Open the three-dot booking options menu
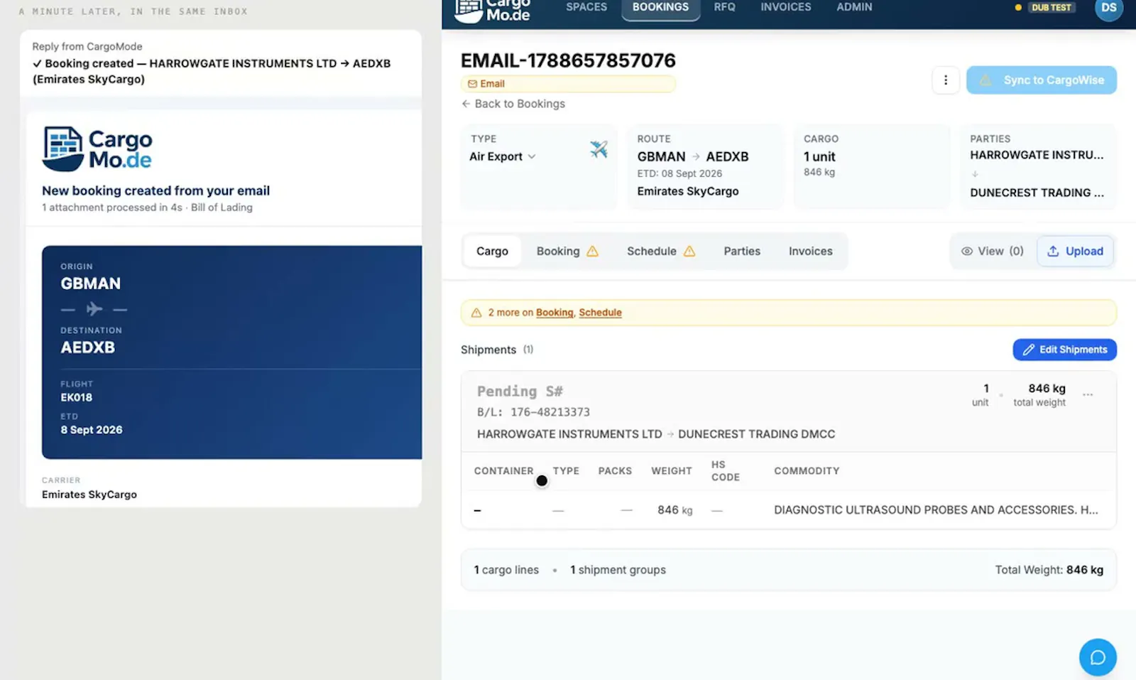 pos(945,80)
